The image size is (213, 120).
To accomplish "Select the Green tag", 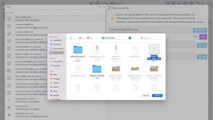I will click(55, 87).
